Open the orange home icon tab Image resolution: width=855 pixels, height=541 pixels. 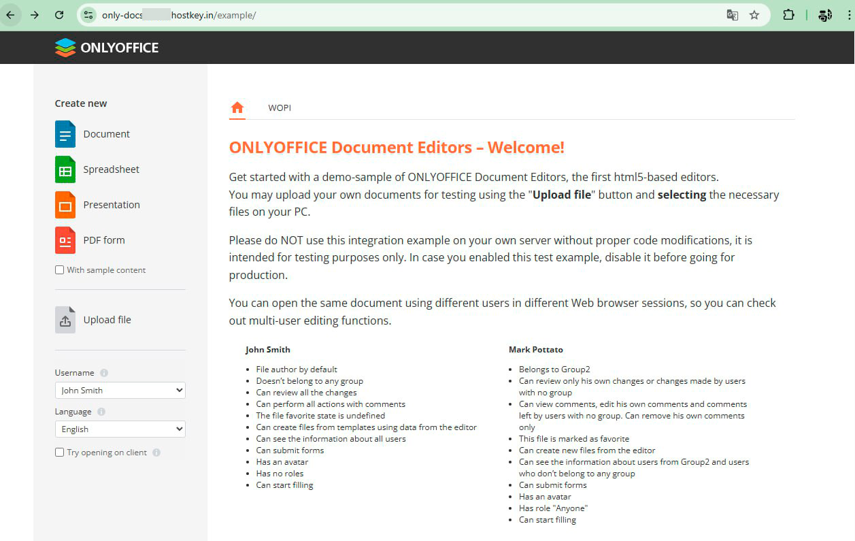click(237, 108)
